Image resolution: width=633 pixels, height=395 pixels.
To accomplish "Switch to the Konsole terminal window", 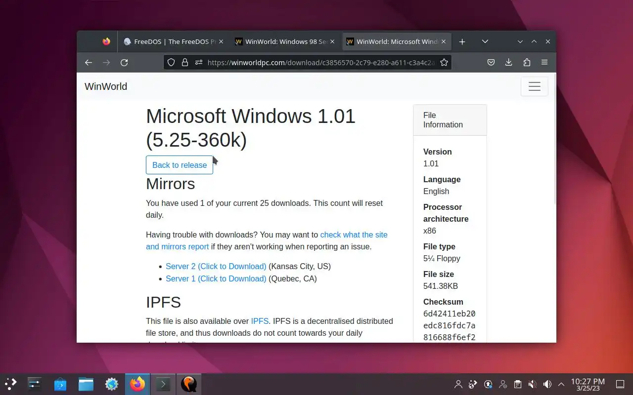I will tap(163, 384).
